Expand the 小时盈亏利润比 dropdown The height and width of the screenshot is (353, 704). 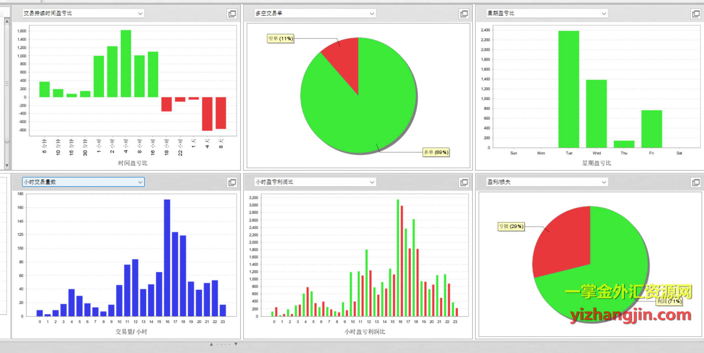coord(372,182)
